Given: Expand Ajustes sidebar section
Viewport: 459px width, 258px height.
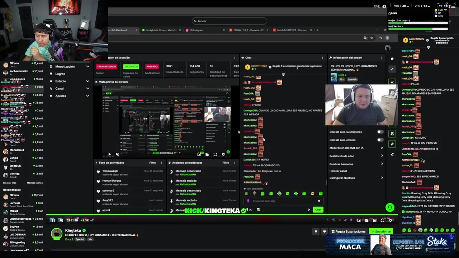Looking at the screenshot, I should pyautogui.click(x=69, y=96).
